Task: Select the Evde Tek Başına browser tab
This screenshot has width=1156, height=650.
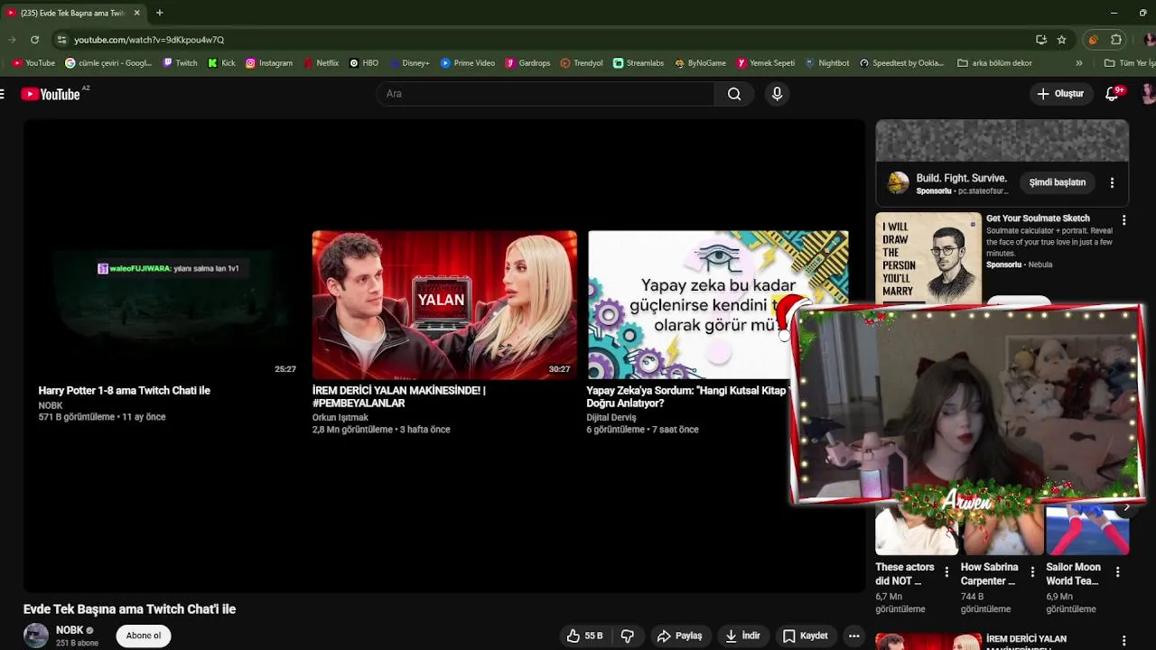Action: click(72, 13)
